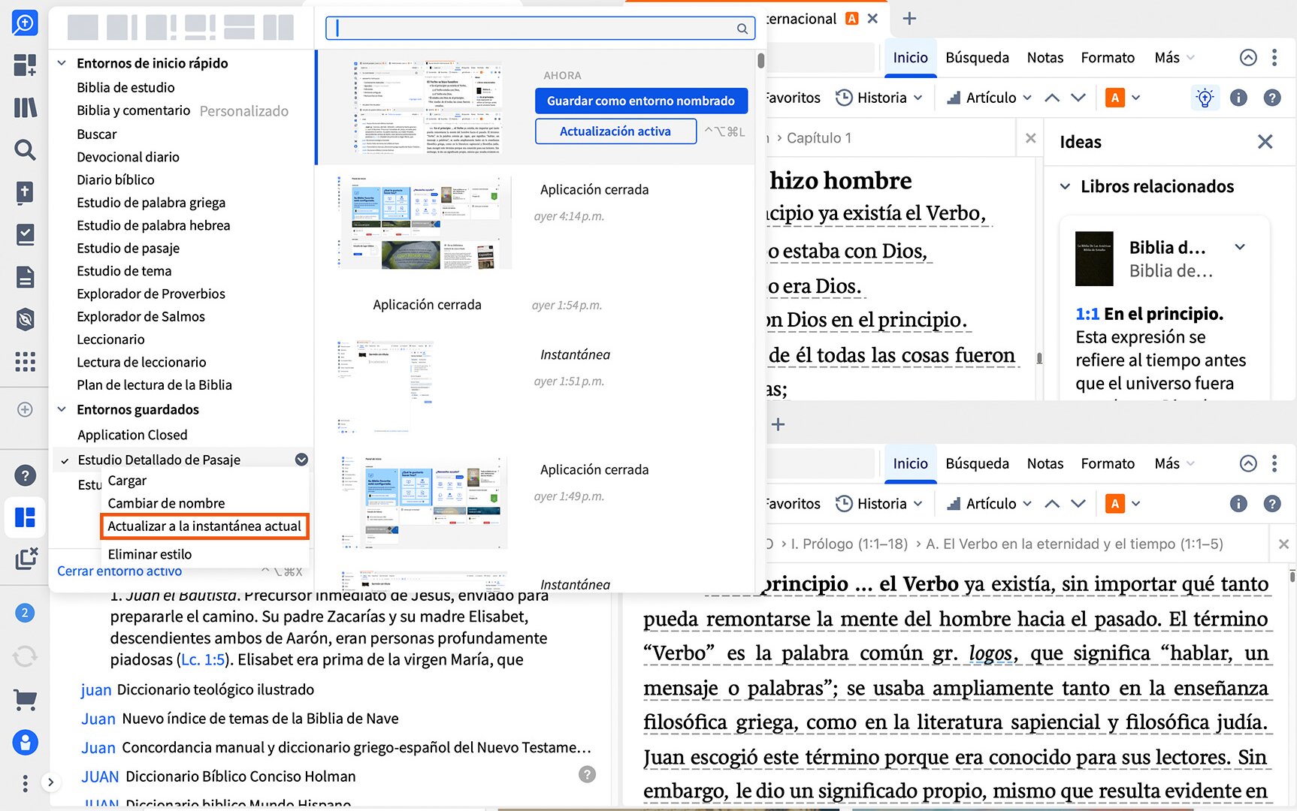Screen dimensions: 1297x811
Task: Click the search magnifier in layouts search box
Action: point(742,29)
